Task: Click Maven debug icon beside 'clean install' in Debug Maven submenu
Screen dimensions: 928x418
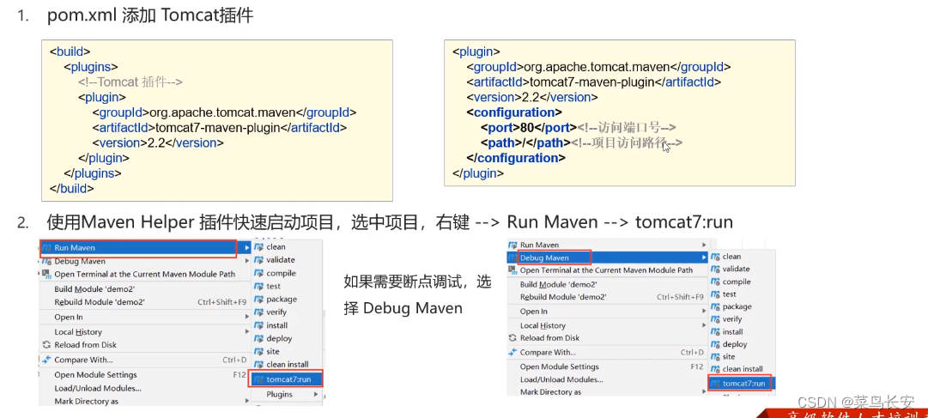Action: (715, 369)
